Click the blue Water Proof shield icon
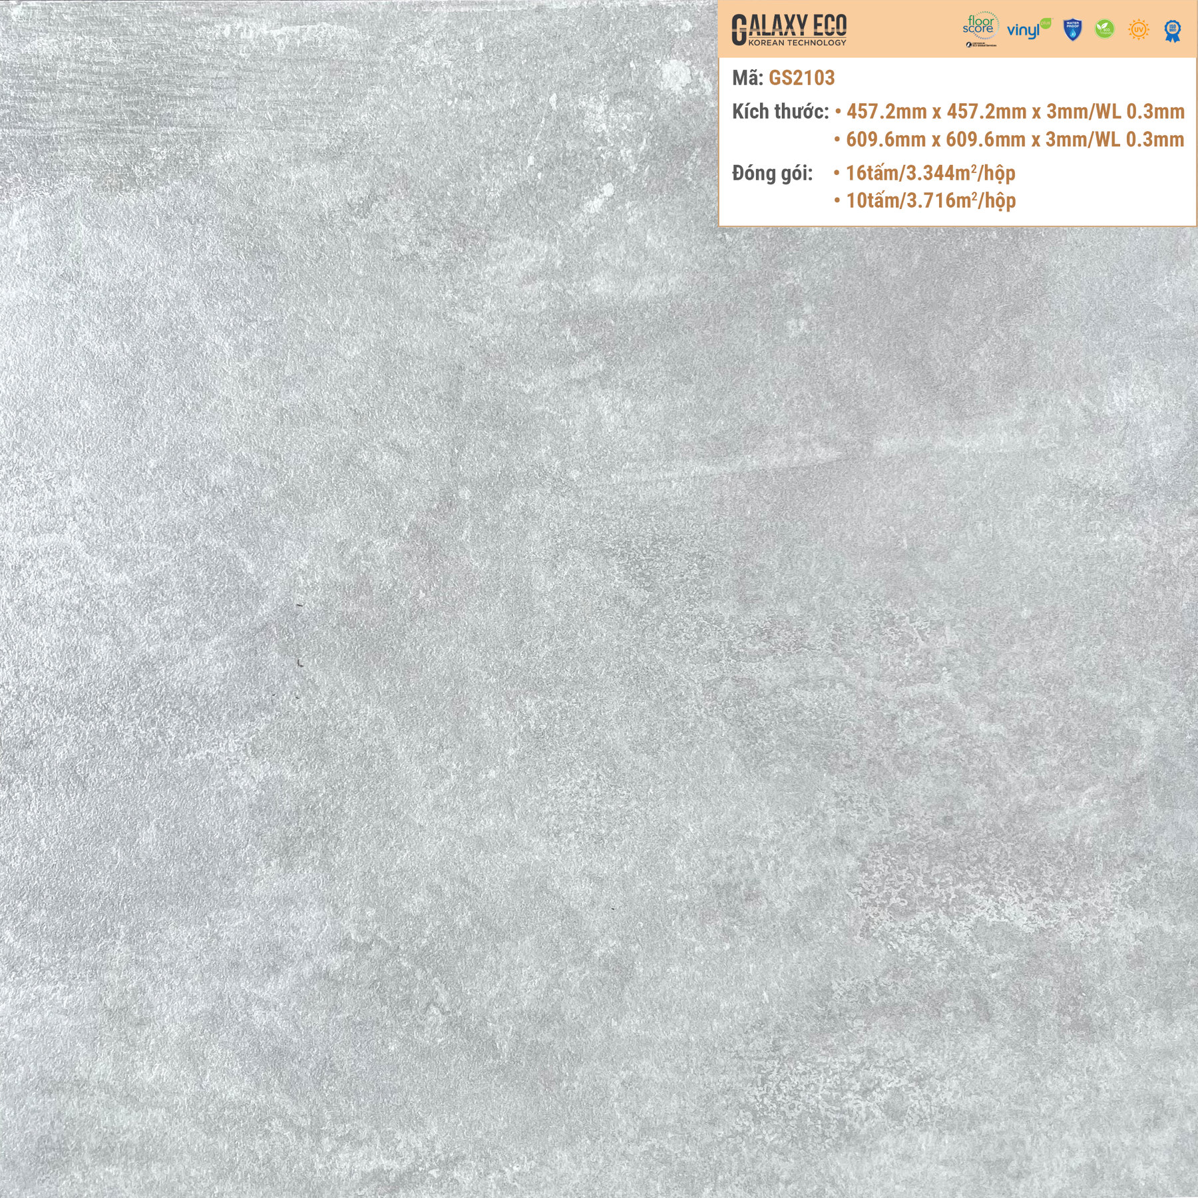 point(1073,30)
